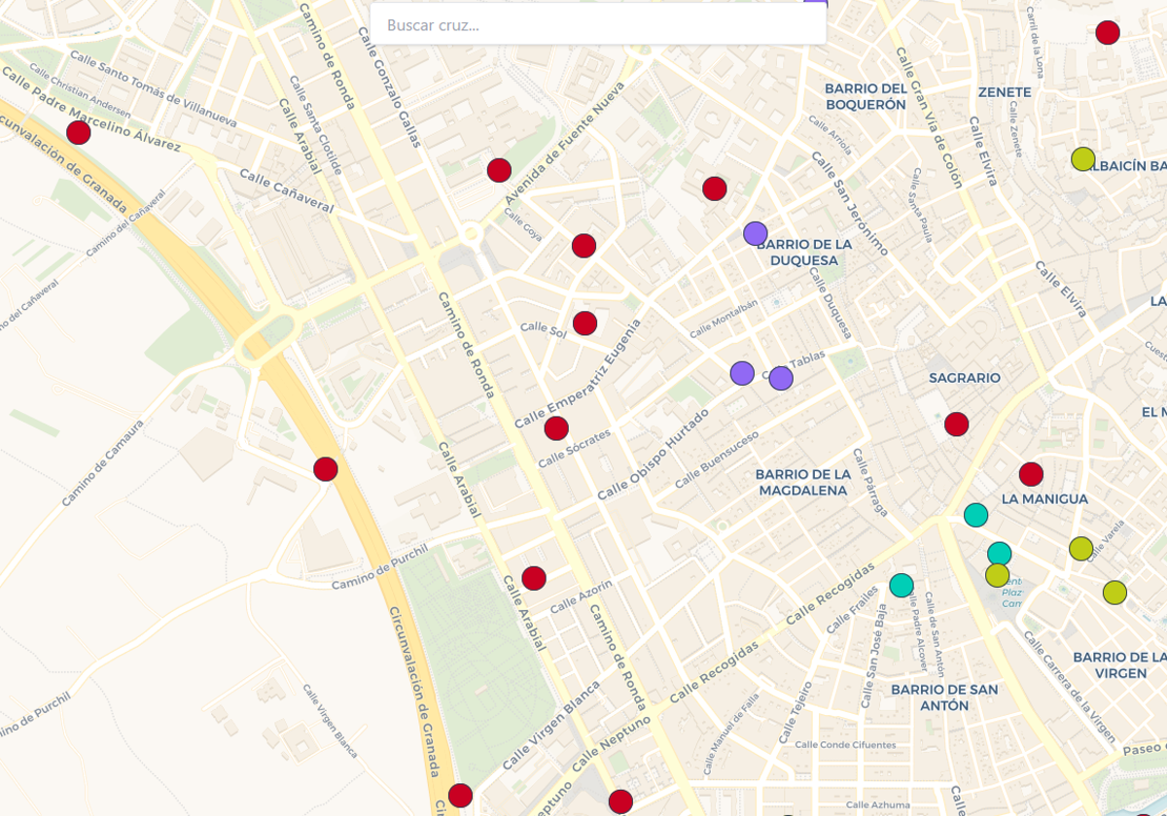Select olive marker beside Calle Varela

pyautogui.click(x=1081, y=548)
